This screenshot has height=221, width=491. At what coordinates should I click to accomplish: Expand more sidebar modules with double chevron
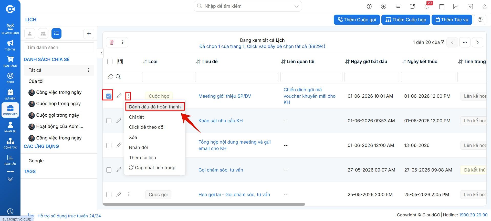click(10, 179)
